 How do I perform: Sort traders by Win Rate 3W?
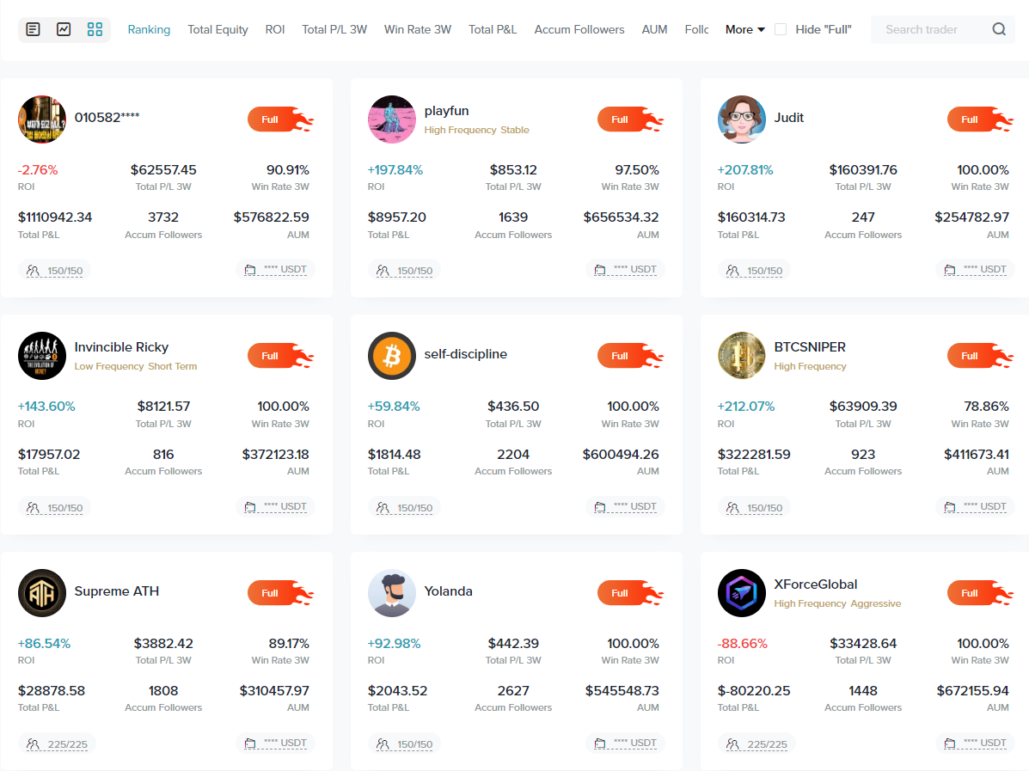pos(418,29)
